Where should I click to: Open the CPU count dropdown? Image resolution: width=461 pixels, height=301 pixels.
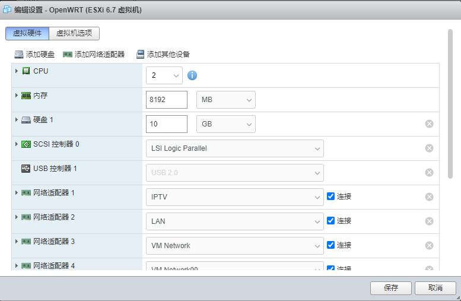click(x=164, y=75)
